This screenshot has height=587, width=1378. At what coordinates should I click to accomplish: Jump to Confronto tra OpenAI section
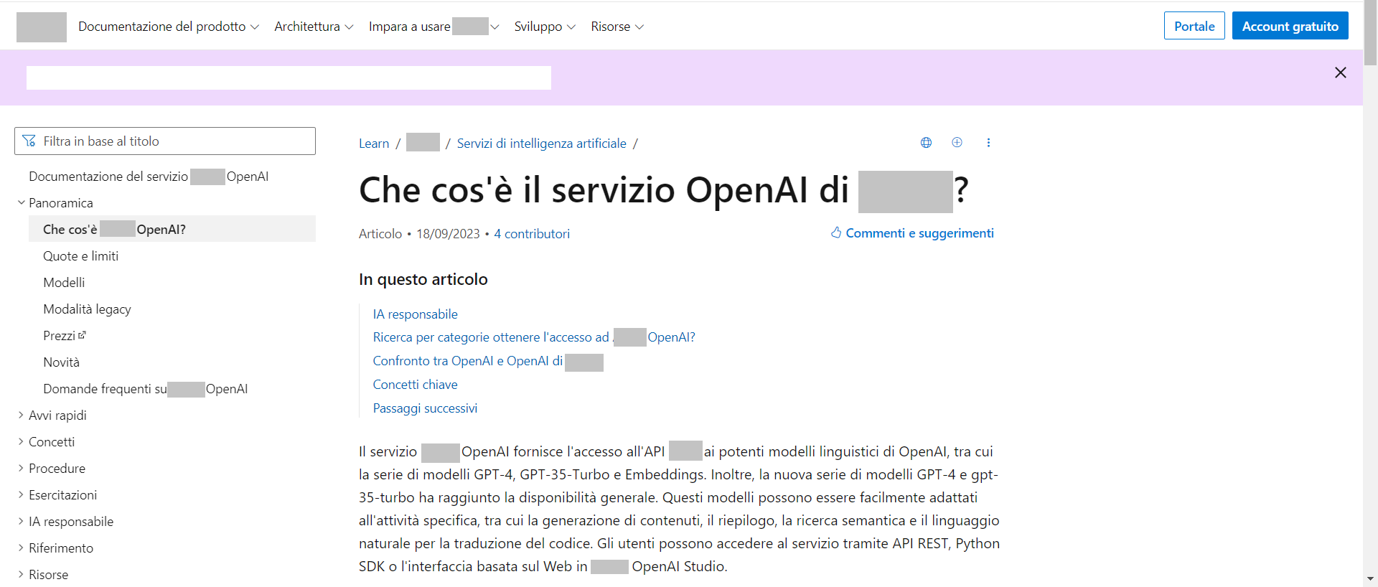(x=488, y=361)
